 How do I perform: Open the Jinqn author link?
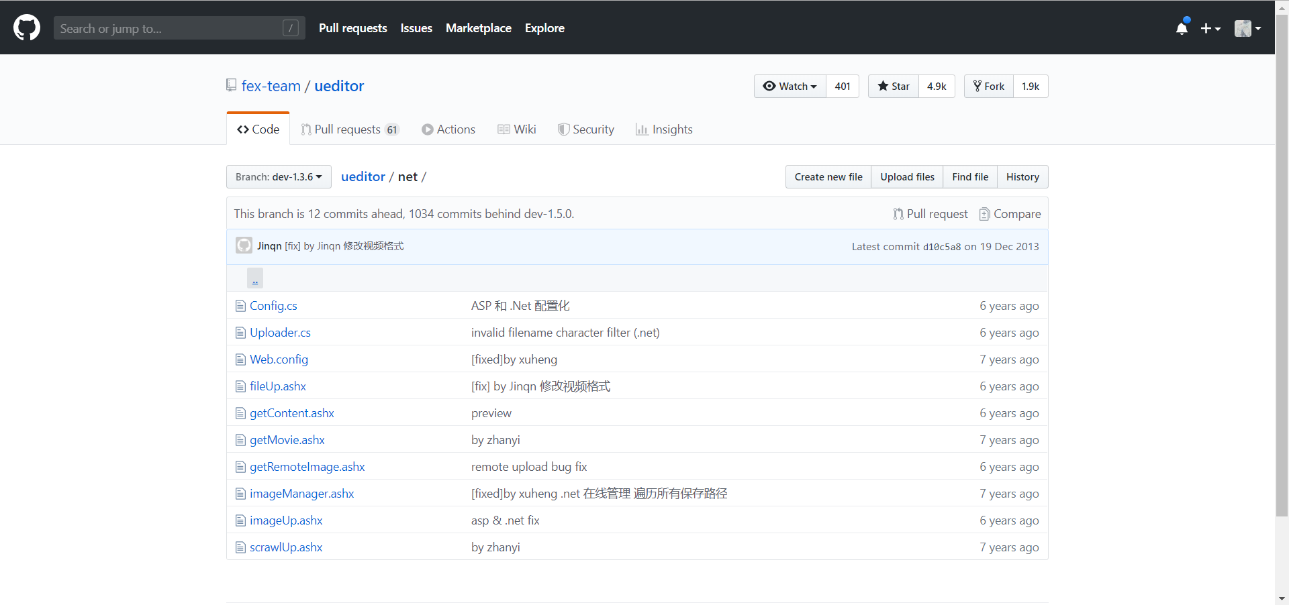coord(269,246)
